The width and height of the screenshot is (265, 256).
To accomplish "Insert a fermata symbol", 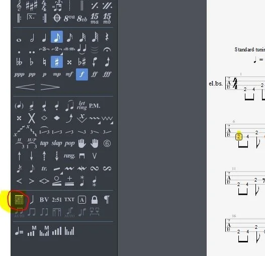I will [107, 50].
